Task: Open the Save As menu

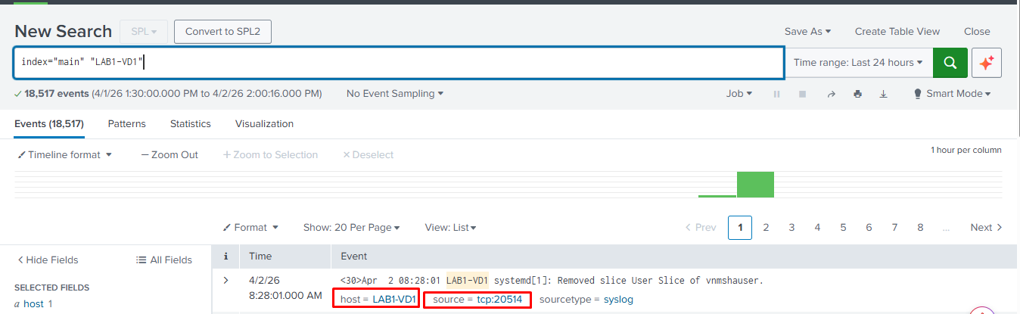Action: pos(807,31)
